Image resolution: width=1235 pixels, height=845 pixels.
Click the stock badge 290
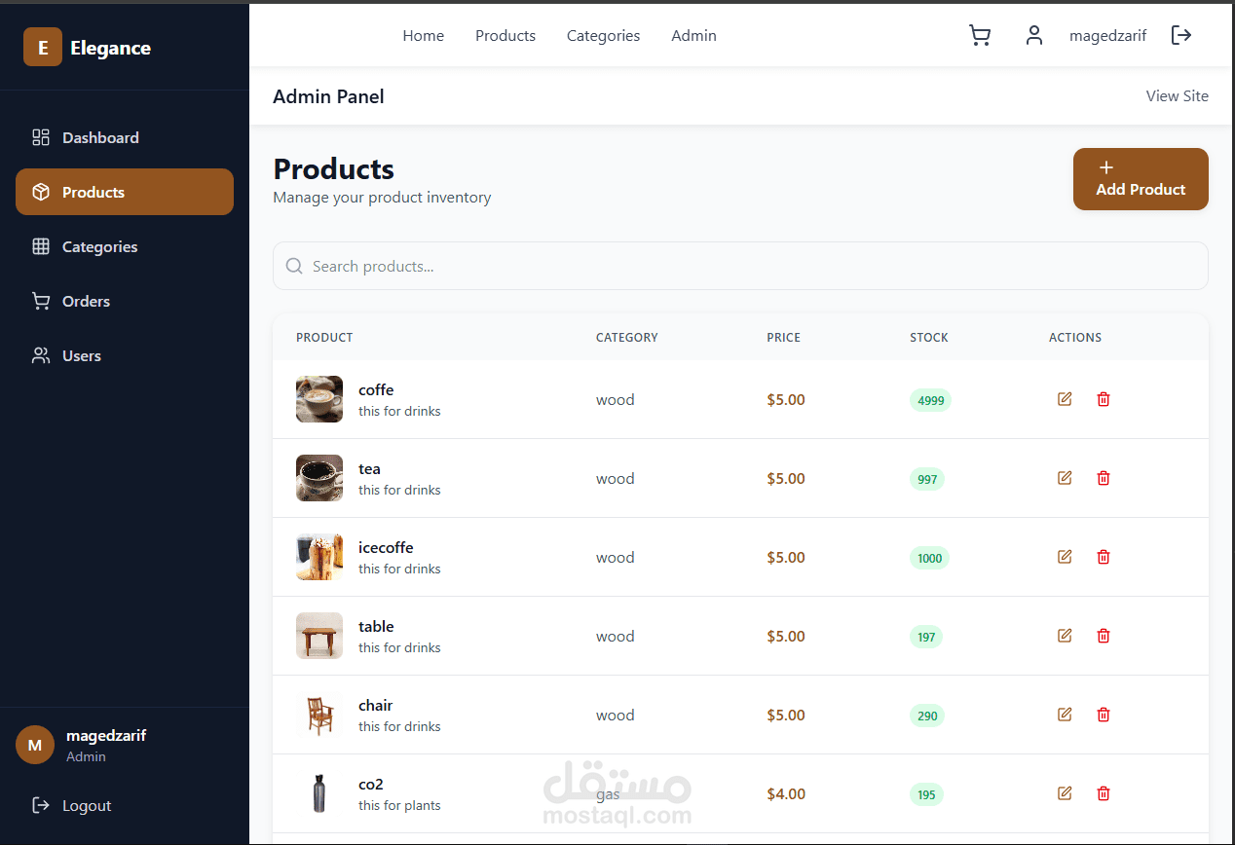[927, 716]
